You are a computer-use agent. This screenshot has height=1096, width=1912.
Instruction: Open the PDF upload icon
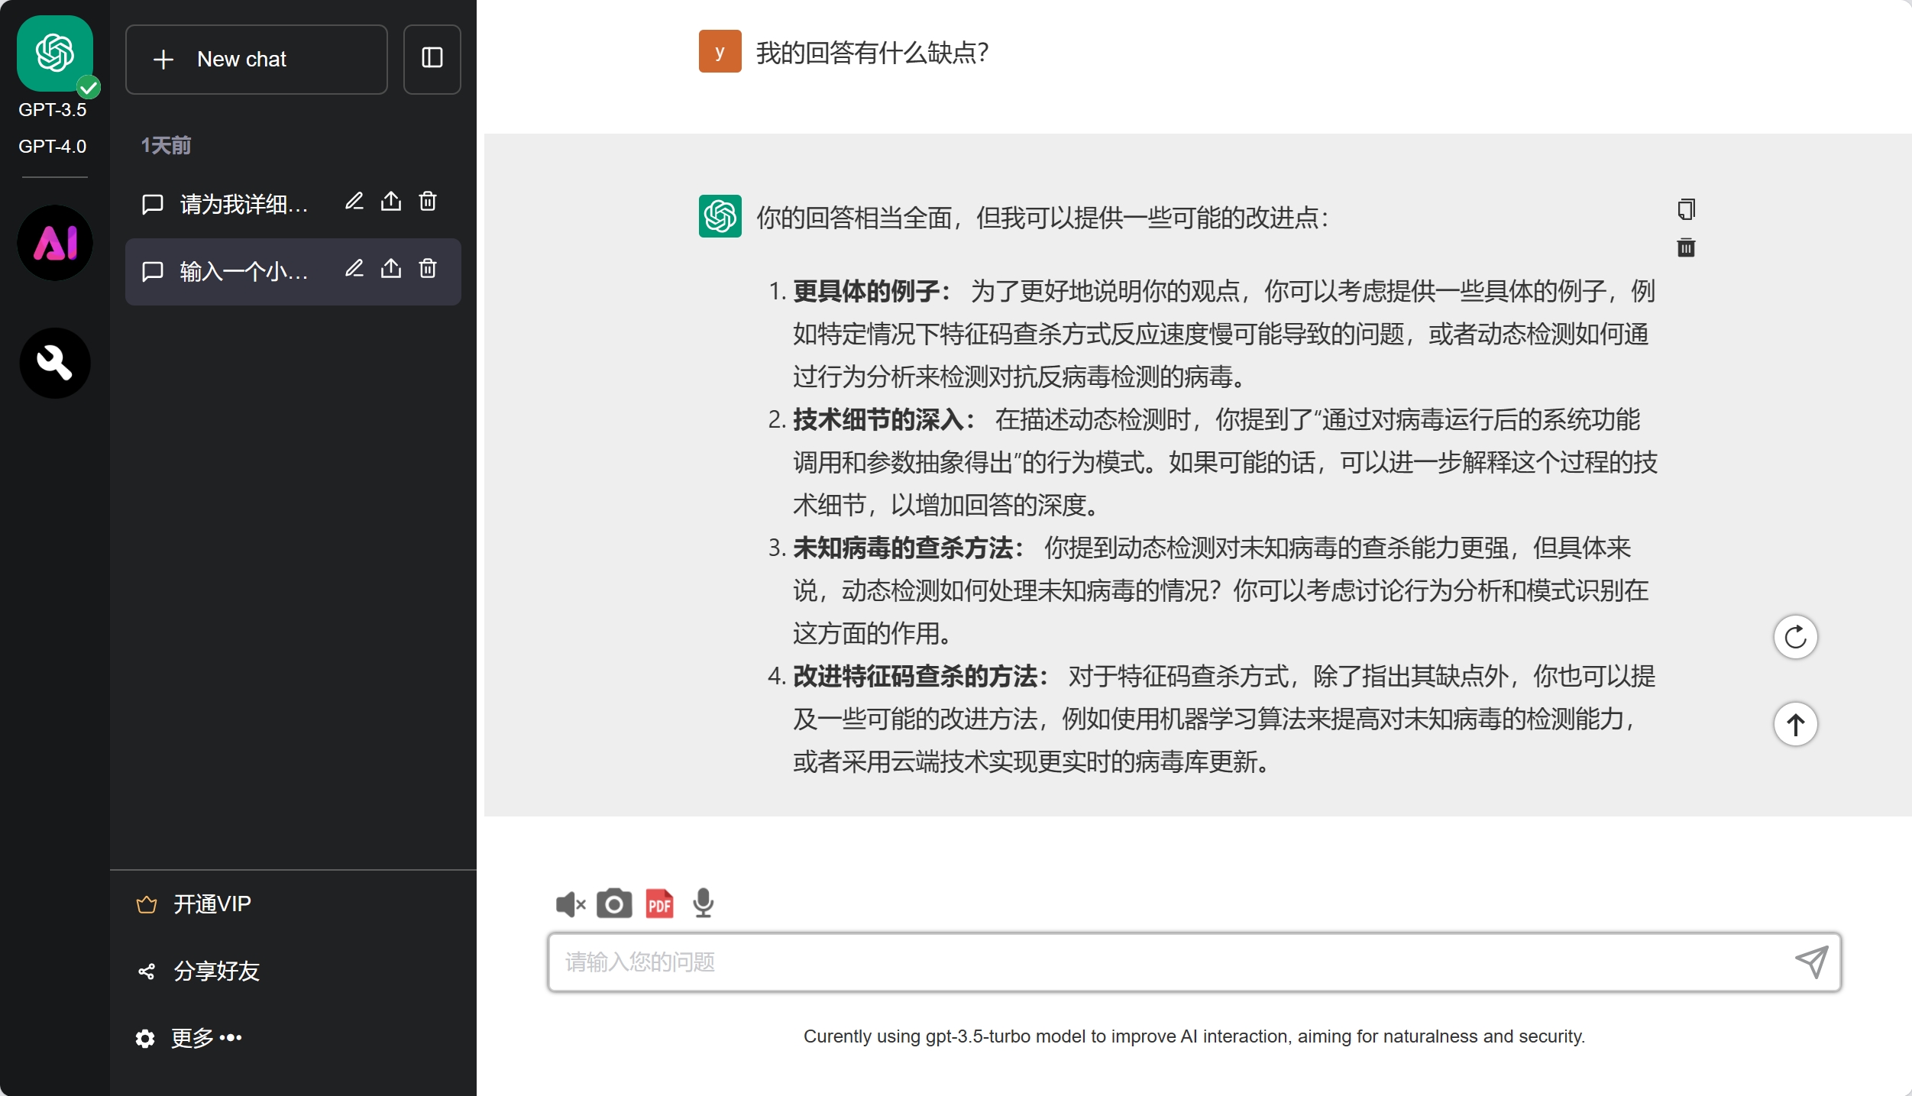[659, 904]
